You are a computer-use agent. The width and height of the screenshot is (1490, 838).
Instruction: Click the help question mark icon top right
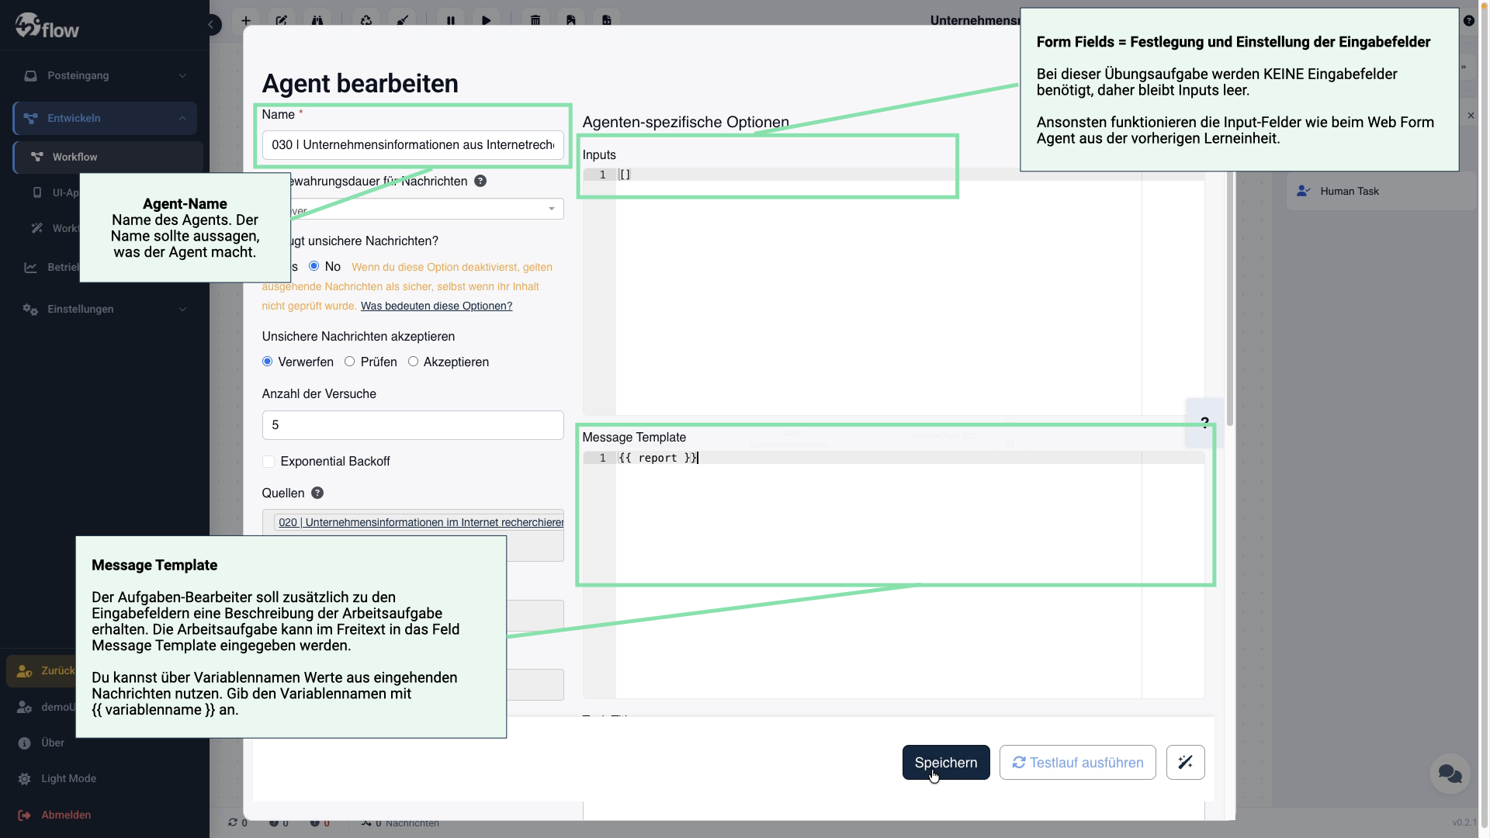click(1470, 20)
